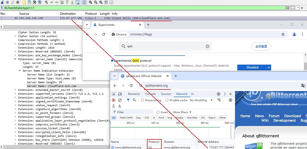Viewport: 307px width, 149px height.
Task: Select the Fetch/XHR filter button
Action: coord(126,118)
